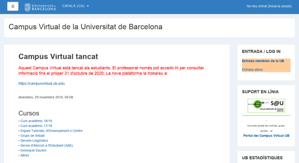This screenshot has width=299, height=163.
Task: Open the CATALÀ (CA) language dropdown
Action: [75, 6]
